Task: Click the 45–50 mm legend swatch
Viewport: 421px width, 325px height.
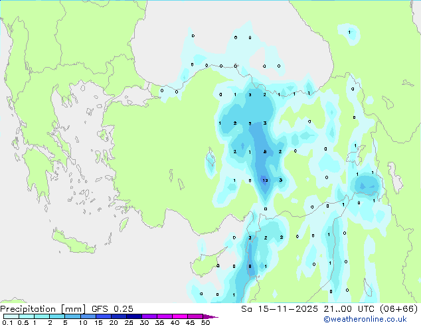Action: coord(195,316)
